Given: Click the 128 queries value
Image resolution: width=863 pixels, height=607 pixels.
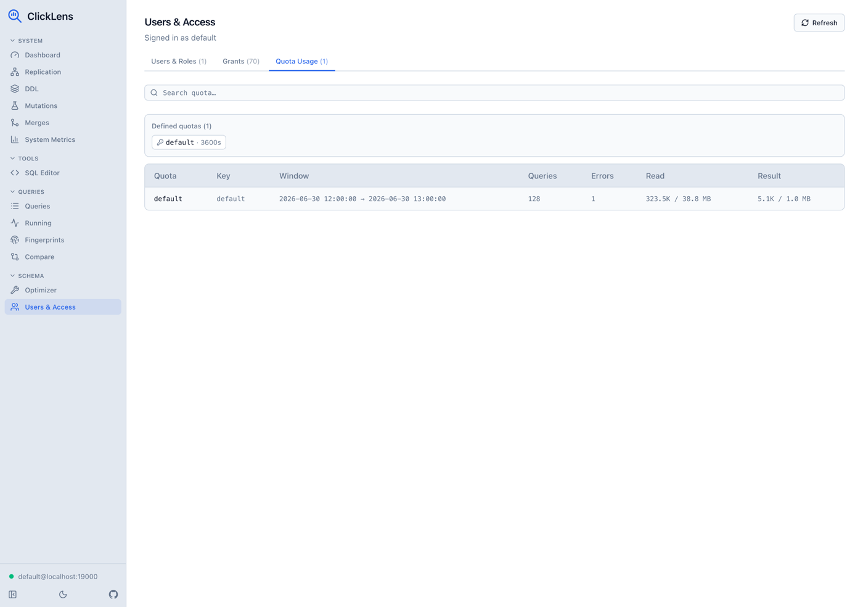Looking at the screenshot, I should tap(534, 199).
